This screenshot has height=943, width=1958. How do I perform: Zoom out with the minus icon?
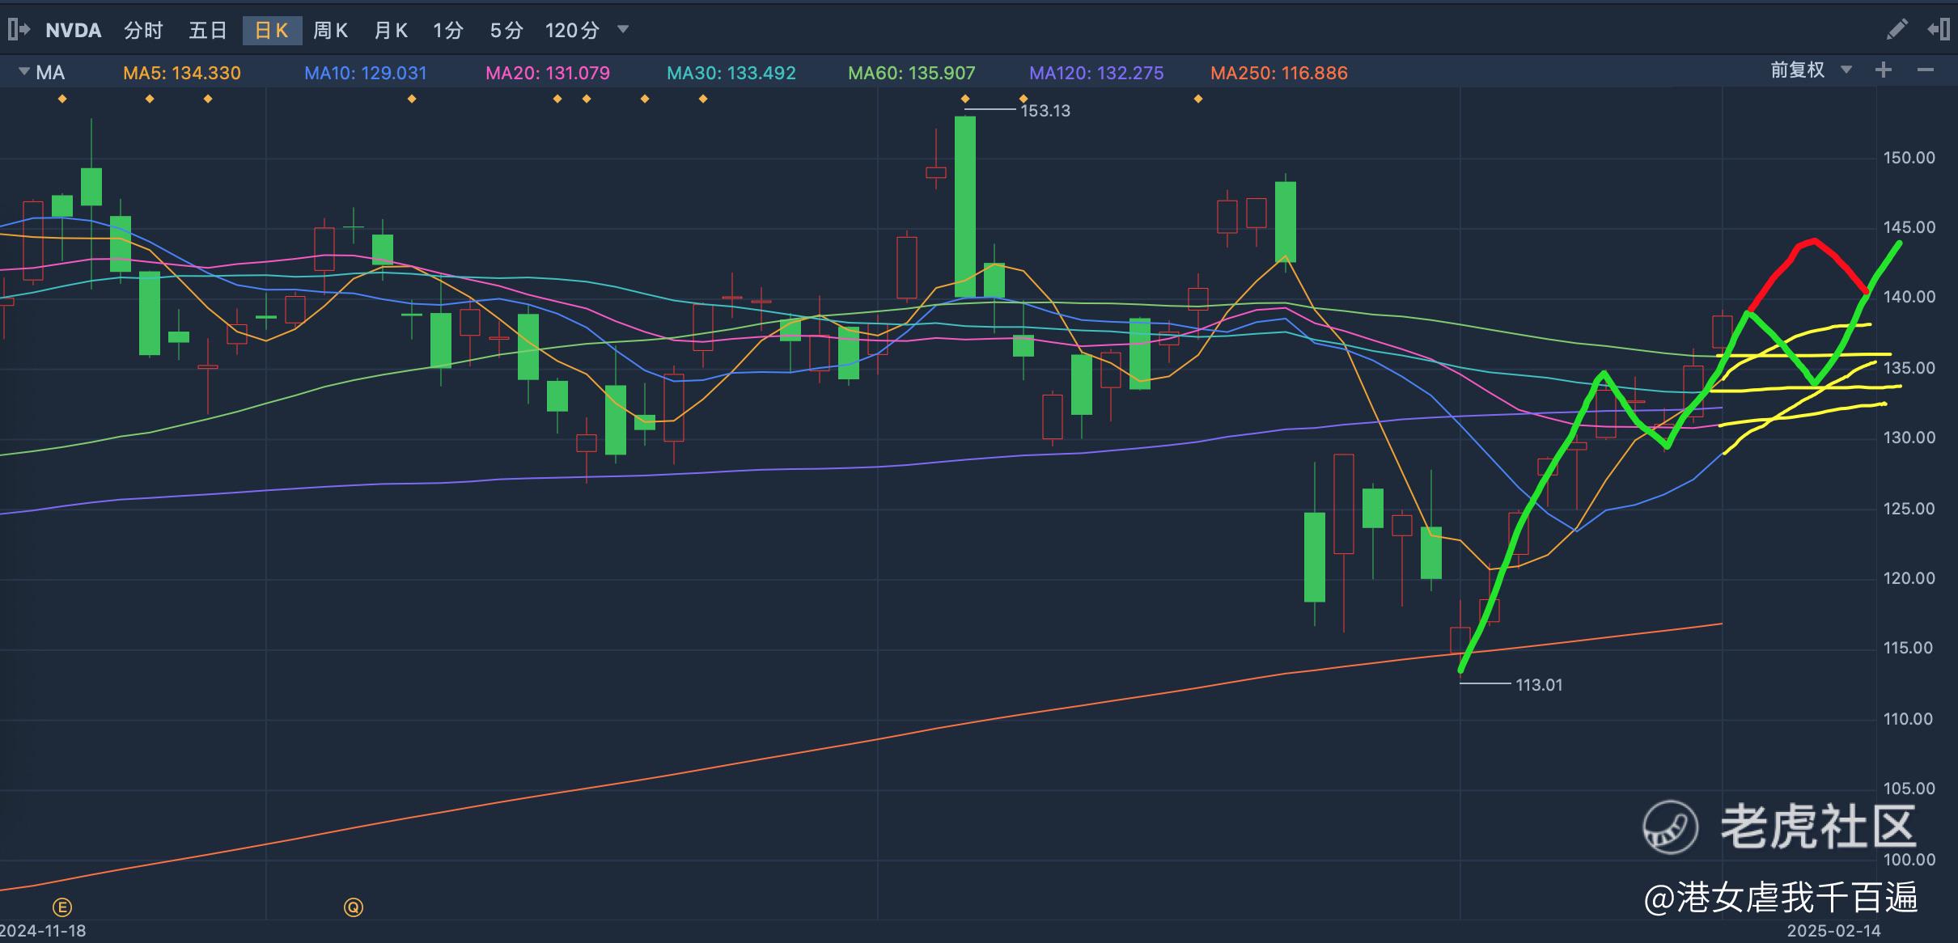[x=1926, y=70]
